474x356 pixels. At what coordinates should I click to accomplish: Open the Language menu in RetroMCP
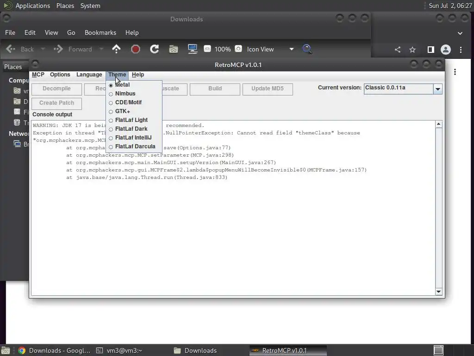click(x=89, y=75)
